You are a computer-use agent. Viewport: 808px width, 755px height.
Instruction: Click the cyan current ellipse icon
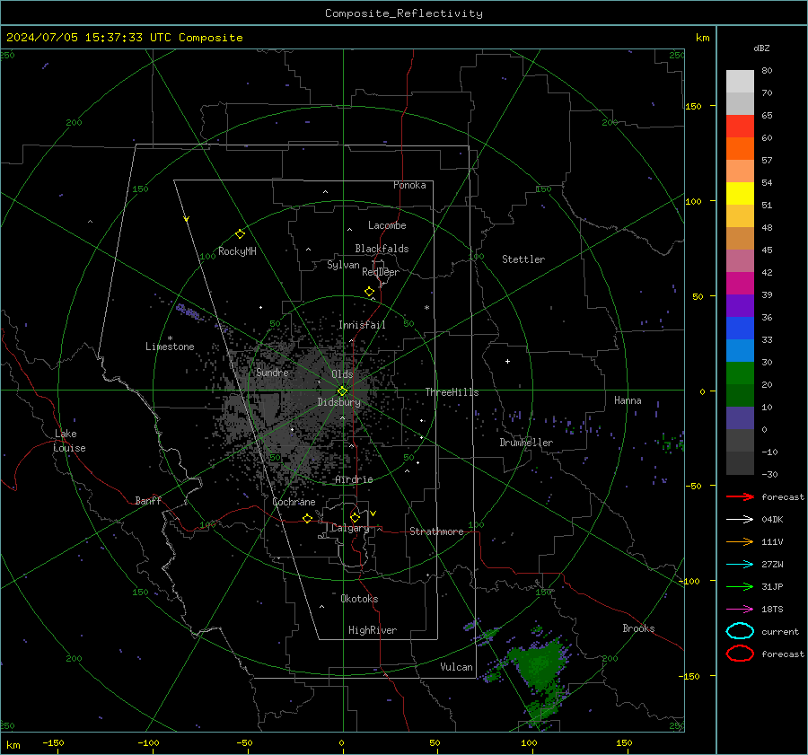(740, 631)
